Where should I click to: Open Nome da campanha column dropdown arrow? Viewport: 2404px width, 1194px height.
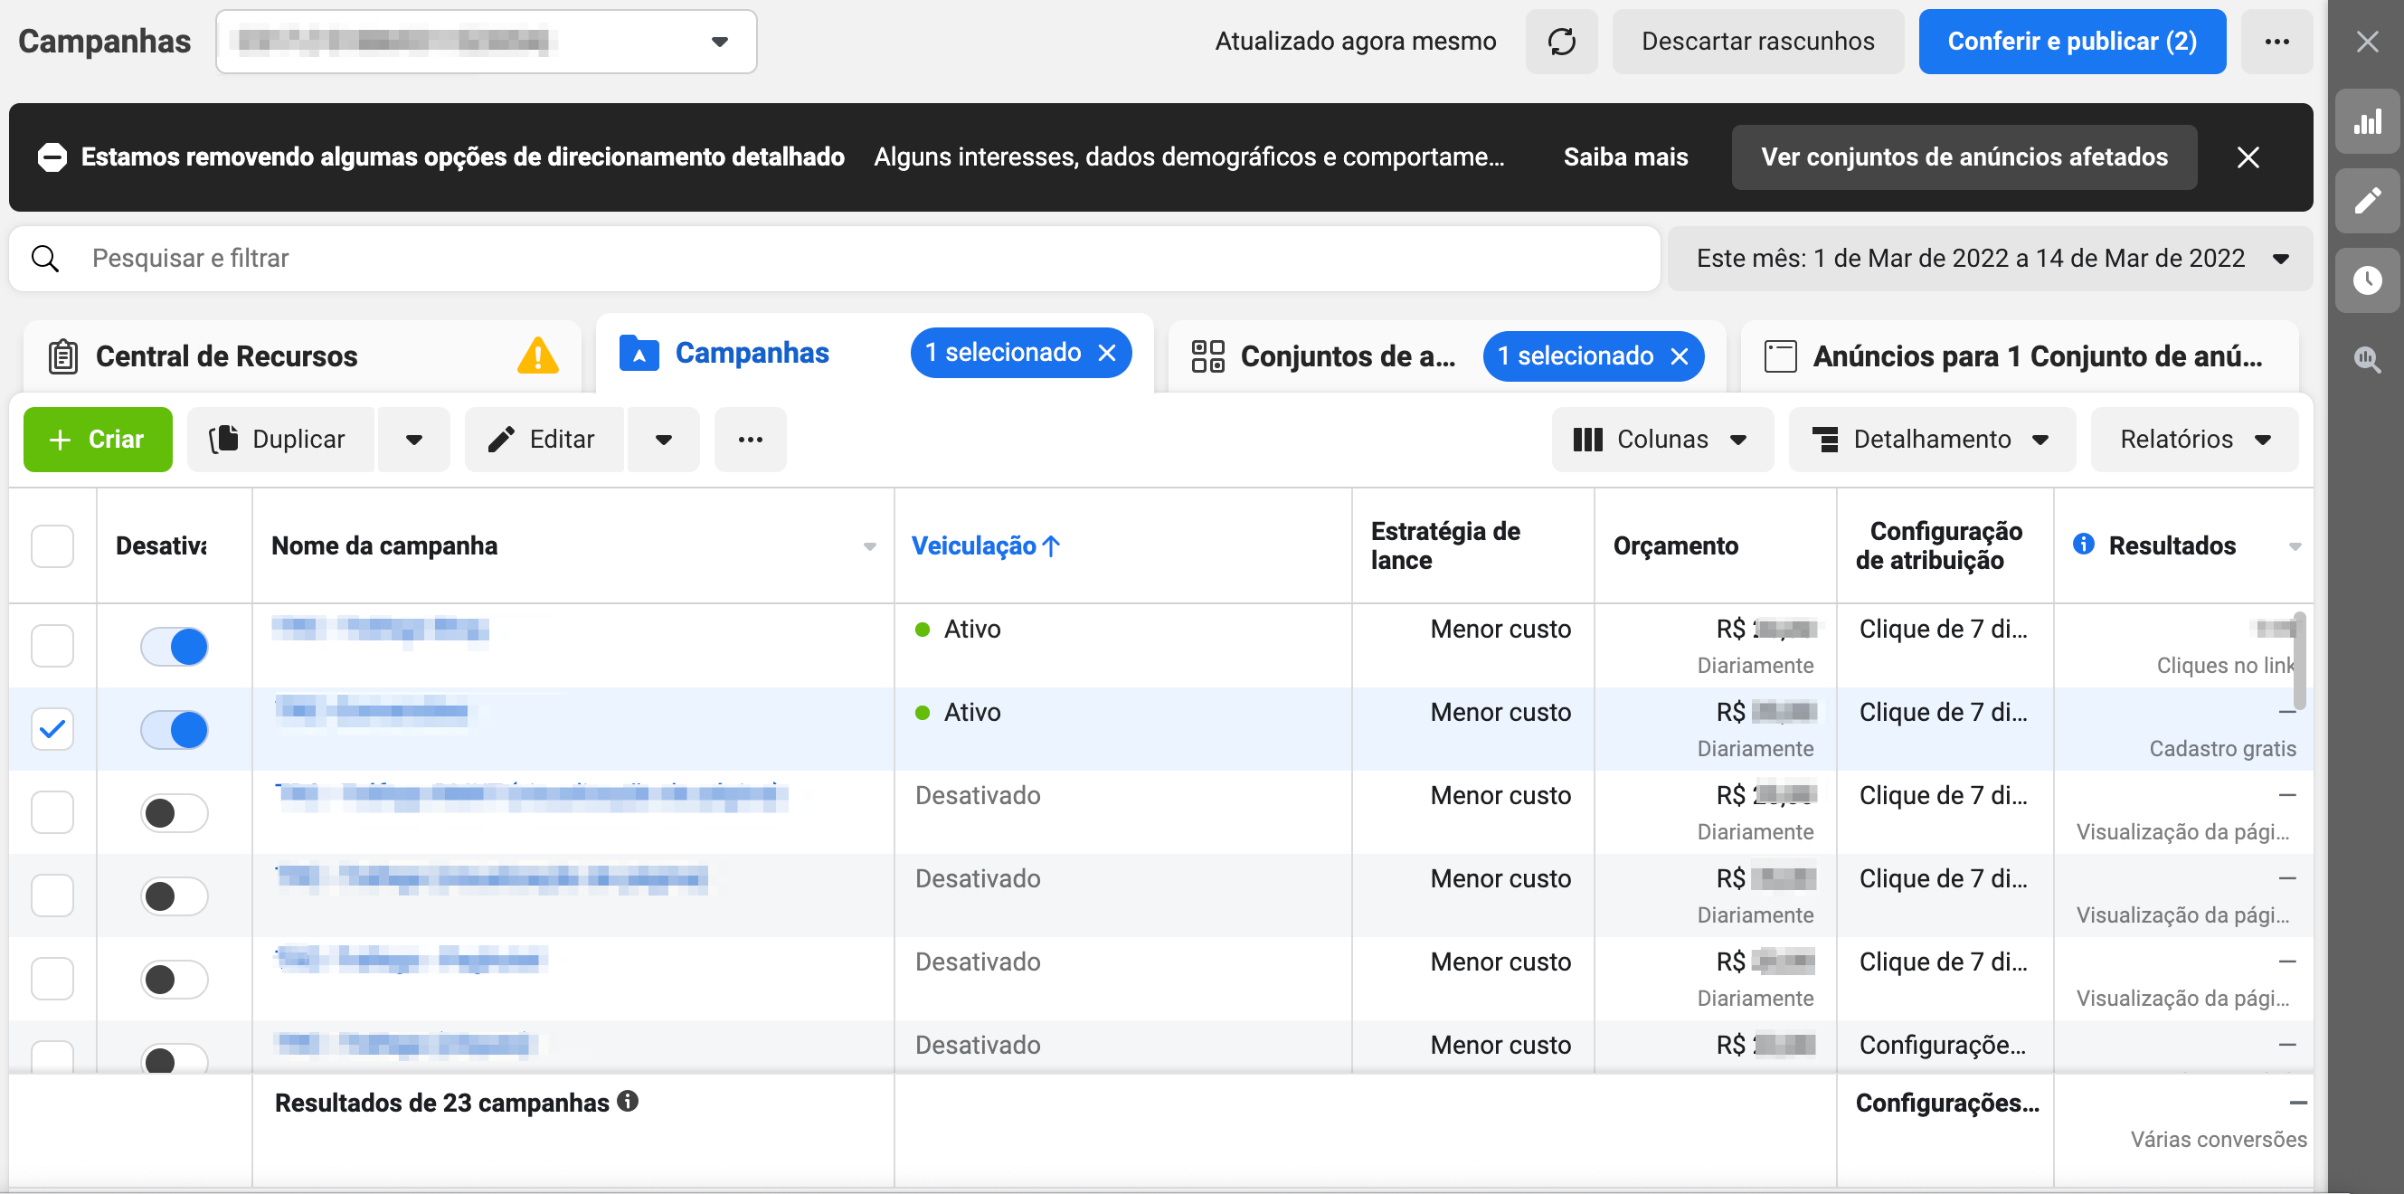pyautogui.click(x=870, y=547)
